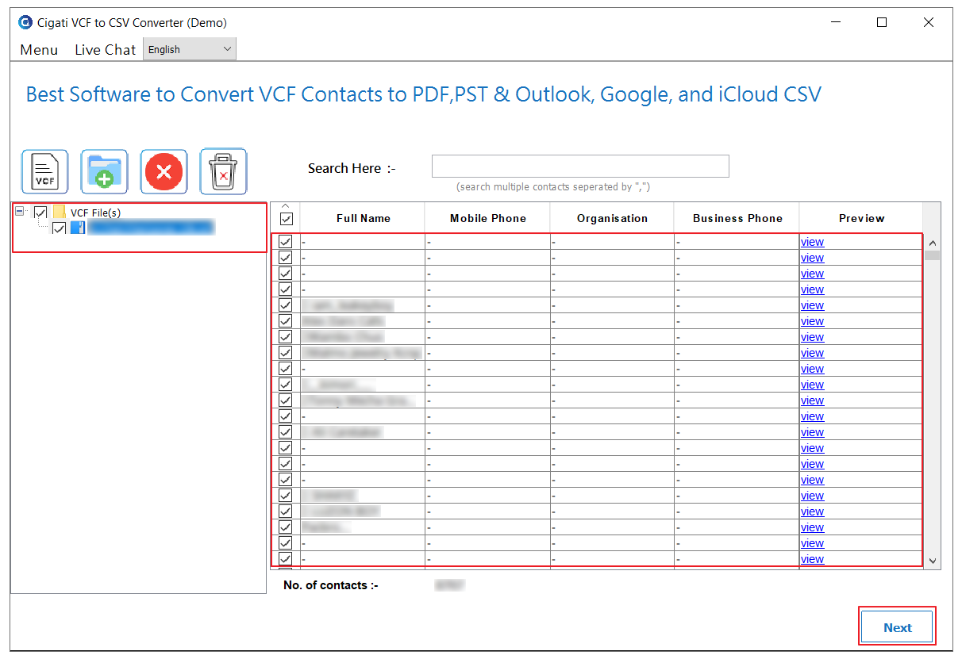Uncheck the first contact row checkbox
The width and height of the screenshot is (962, 659).
pyautogui.click(x=286, y=242)
